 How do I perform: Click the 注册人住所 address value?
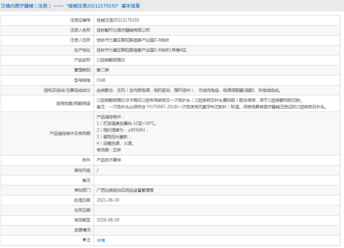133,40
